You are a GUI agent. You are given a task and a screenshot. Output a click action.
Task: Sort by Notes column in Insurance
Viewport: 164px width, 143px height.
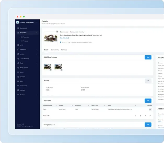pyautogui.click(x=136, y=106)
